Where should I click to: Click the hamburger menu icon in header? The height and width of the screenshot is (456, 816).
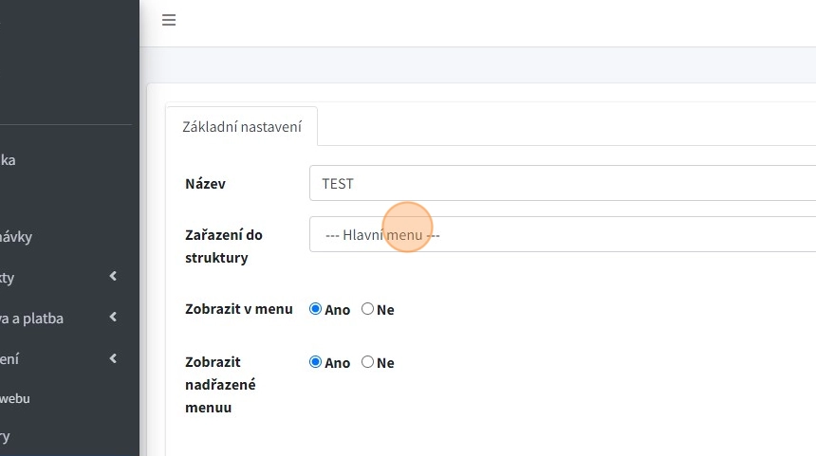coord(169,20)
